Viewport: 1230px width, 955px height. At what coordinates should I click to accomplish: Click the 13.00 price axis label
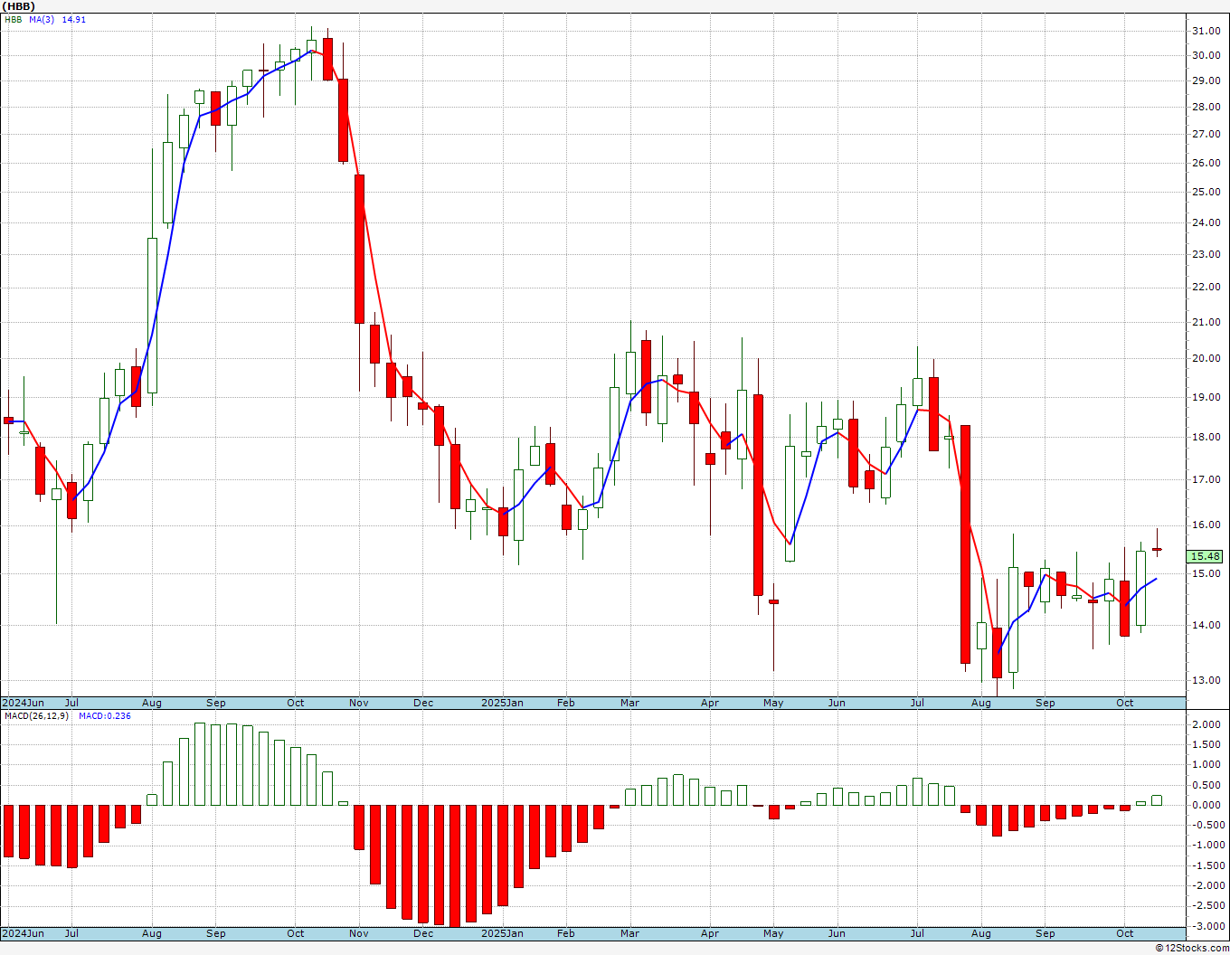click(1206, 680)
